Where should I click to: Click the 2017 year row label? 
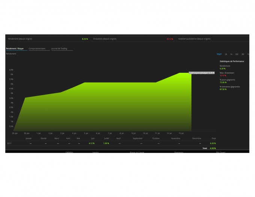tap(9, 143)
